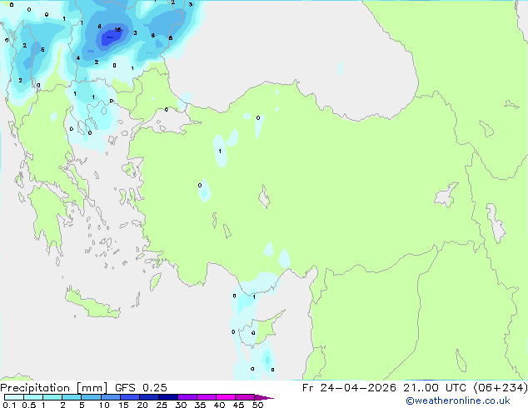The height and width of the screenshot is (408, 528).
Task: Select the 30–35 mm purple legend swatch
Action: point(187,397)
